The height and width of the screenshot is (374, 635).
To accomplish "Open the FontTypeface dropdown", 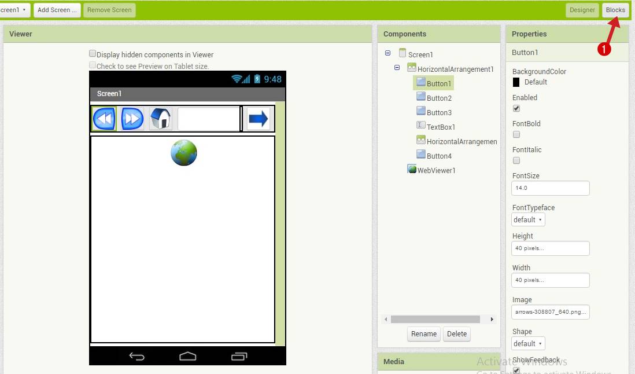I will point(527,219).
